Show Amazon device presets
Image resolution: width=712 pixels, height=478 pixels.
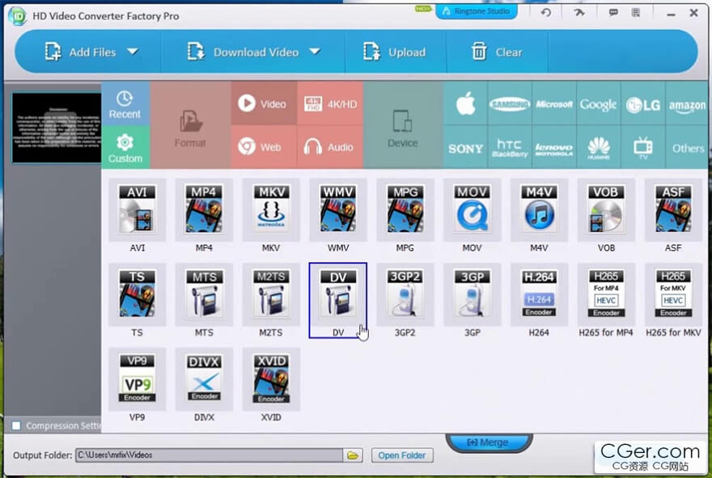coord(687,104)
